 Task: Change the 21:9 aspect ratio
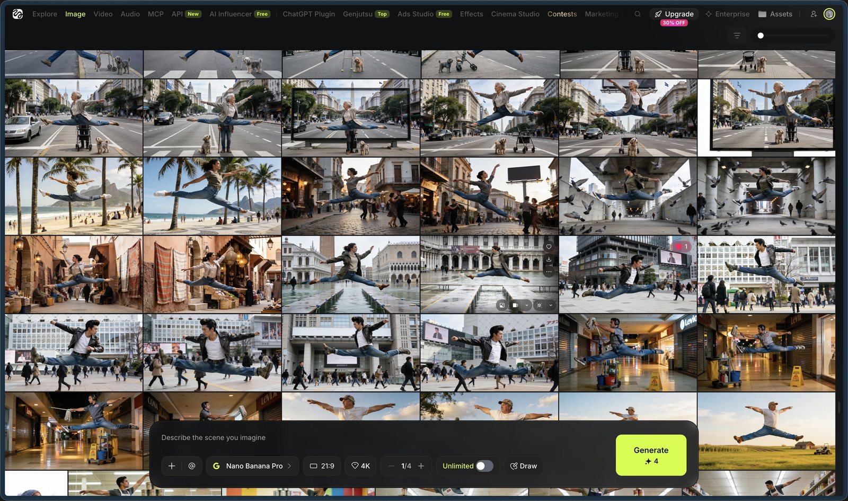pyautogui.click(x=322, y=466)
